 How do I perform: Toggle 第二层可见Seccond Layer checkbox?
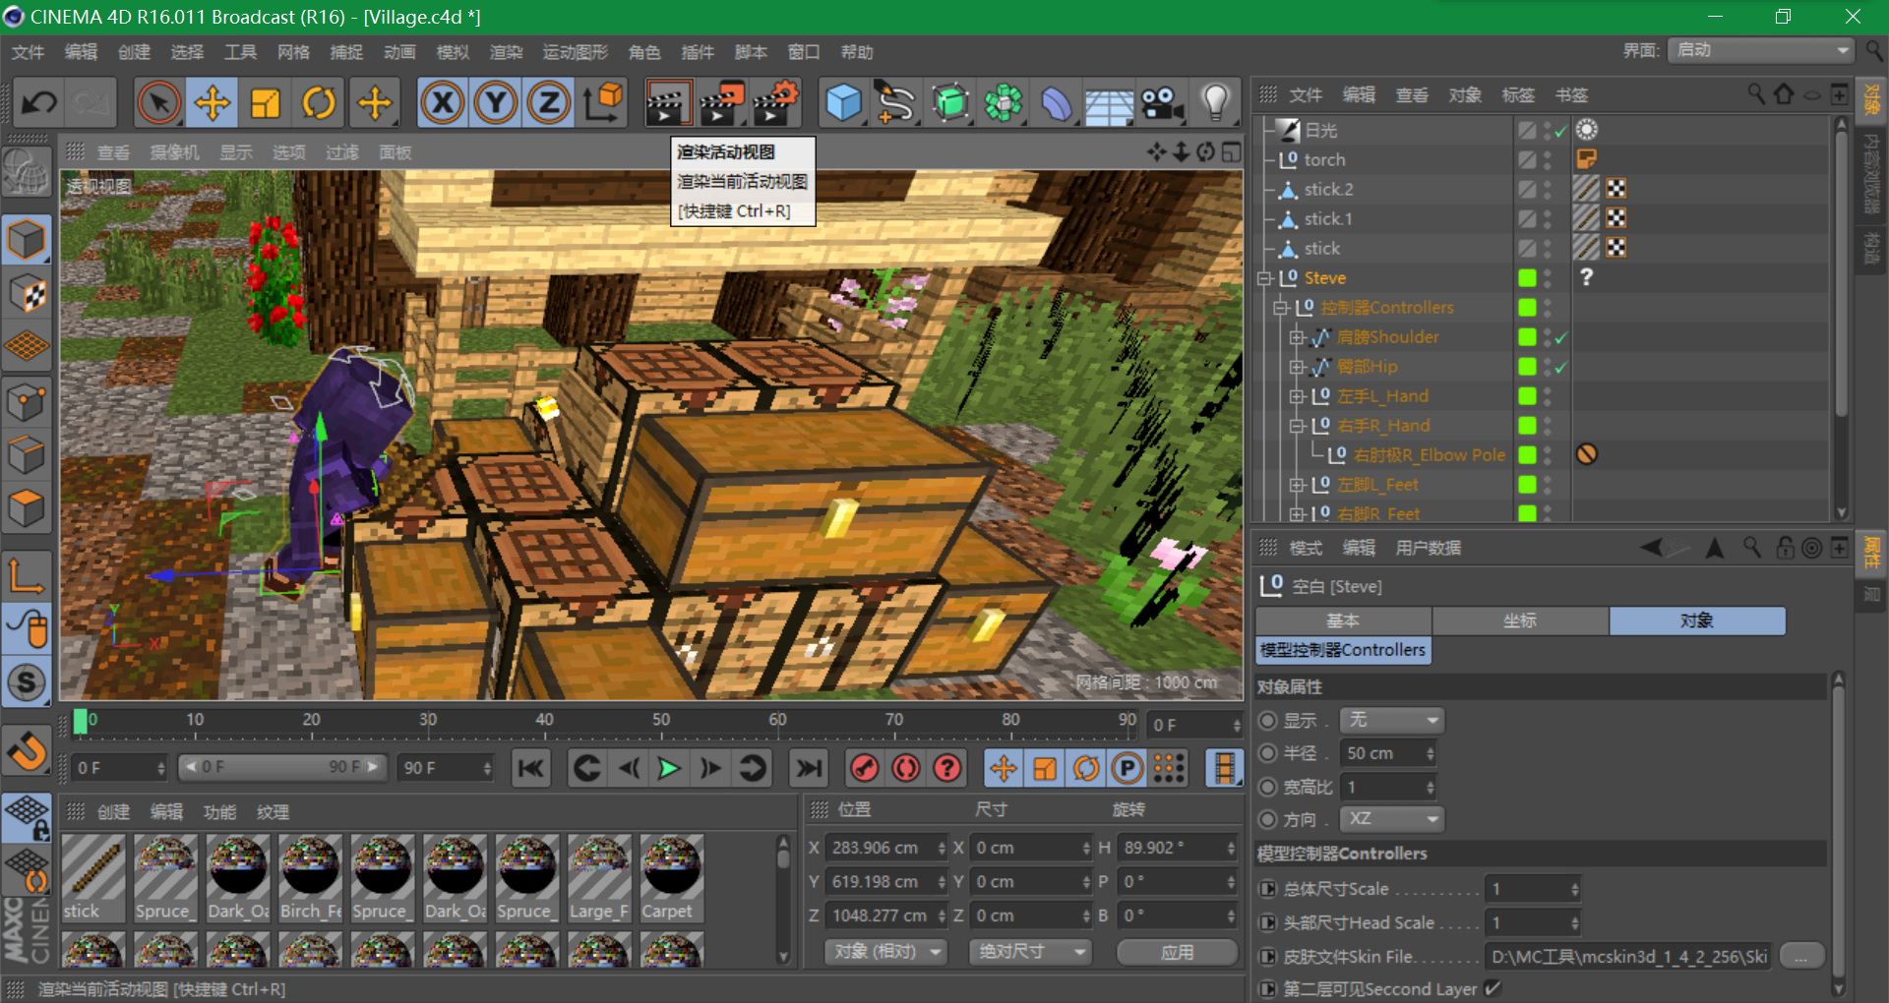pyautogui.click(x=1493, y=988)
